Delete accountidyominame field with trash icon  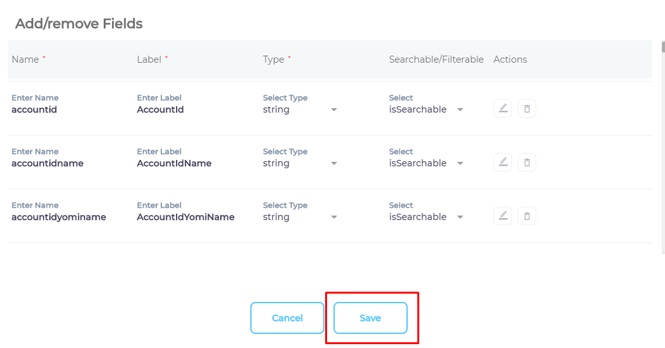click(527, 216)
